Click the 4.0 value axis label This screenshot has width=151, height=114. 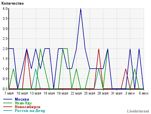(x=5, y=9)
